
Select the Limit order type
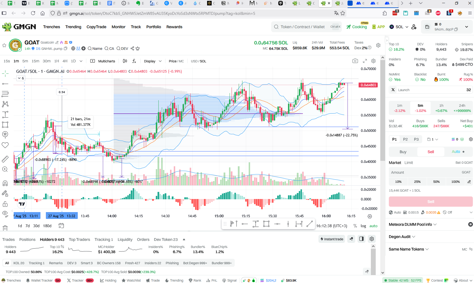[x=408, y=163]
